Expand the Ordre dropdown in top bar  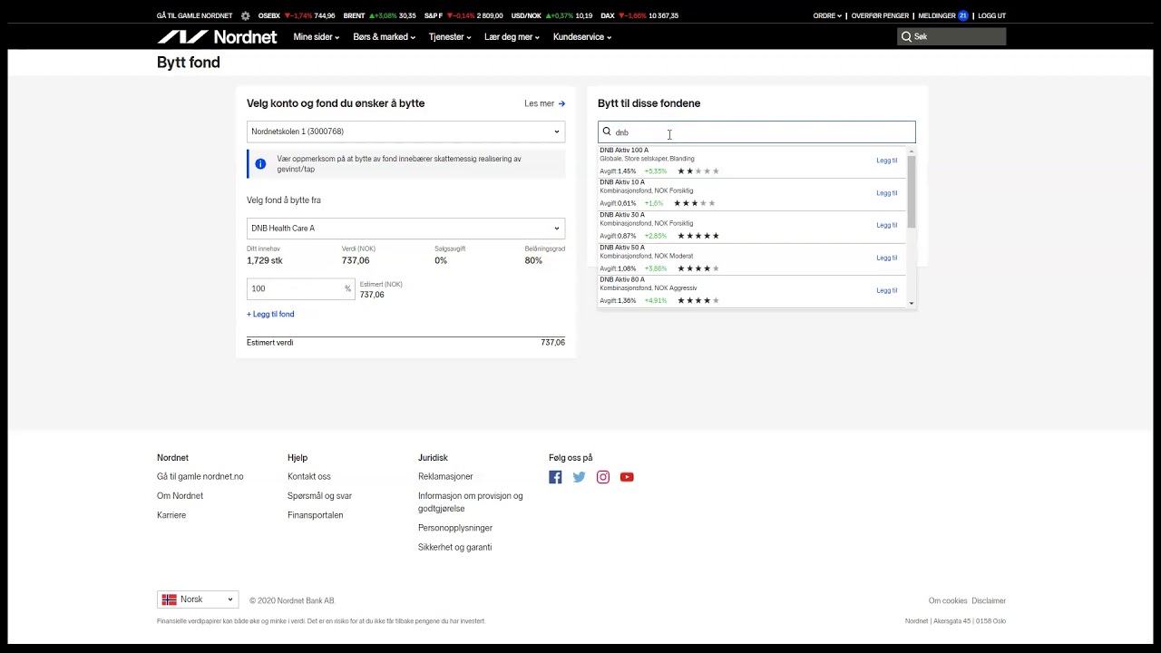[x=827, y=15]
